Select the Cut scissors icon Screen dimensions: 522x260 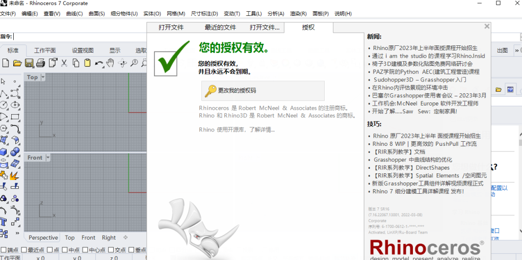(64, 63)
